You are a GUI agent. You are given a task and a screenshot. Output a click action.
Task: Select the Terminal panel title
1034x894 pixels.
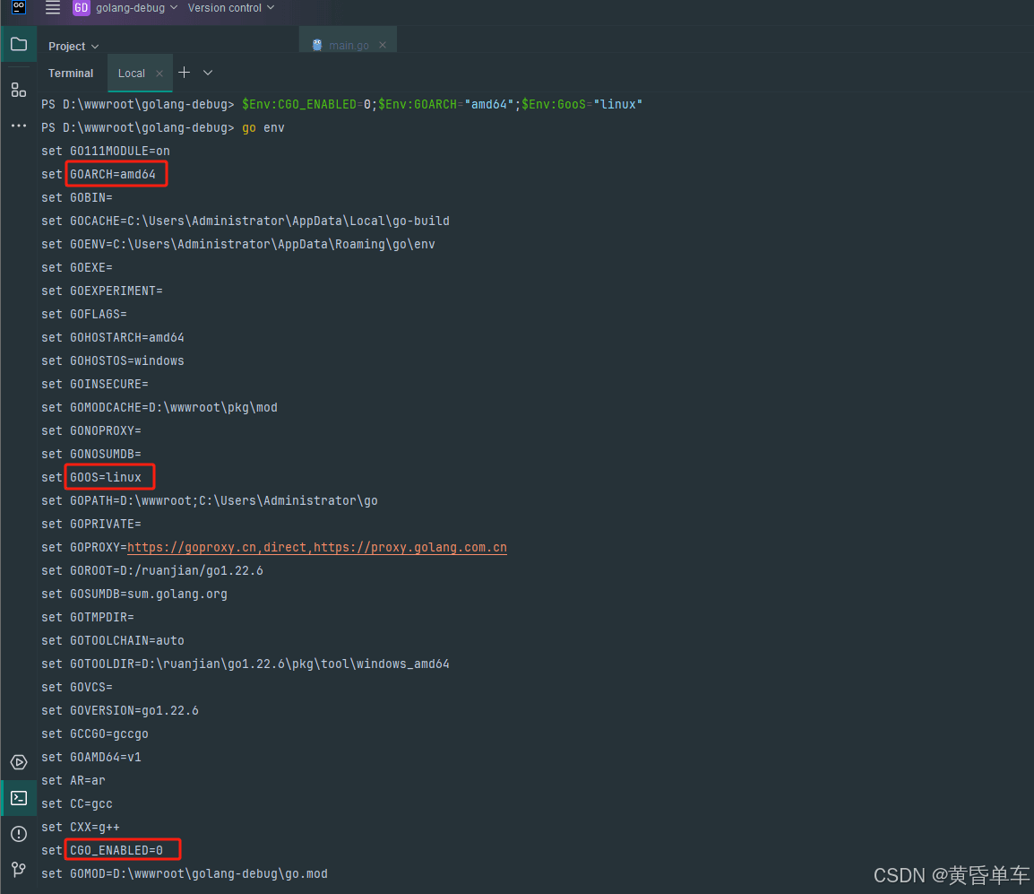71,74
